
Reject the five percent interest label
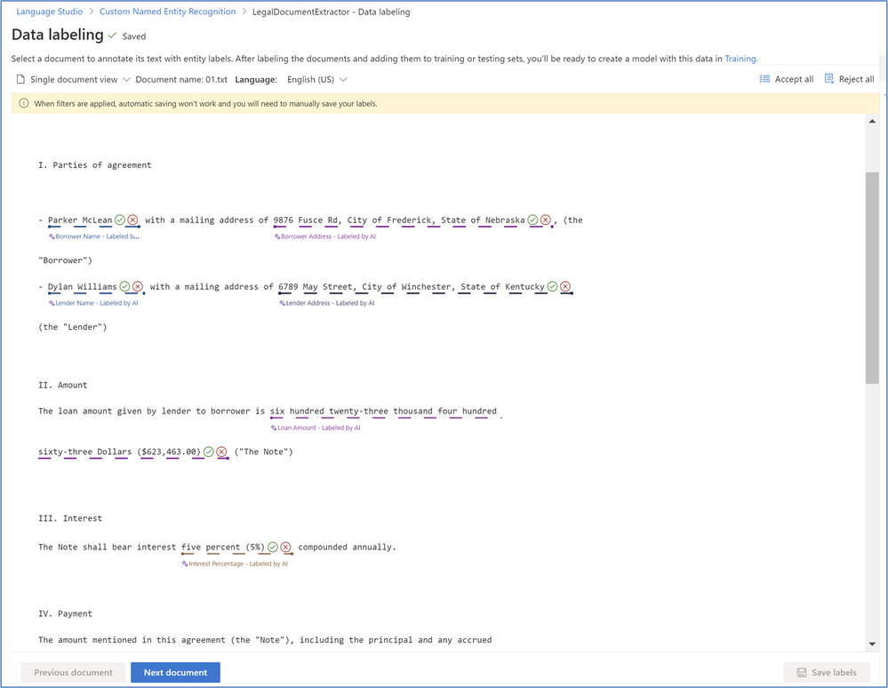[286, 547]
